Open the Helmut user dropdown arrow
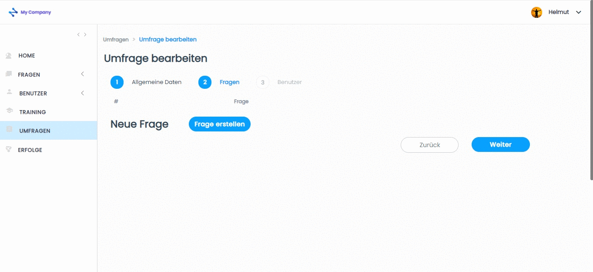Viewport: 593px width, 272px height. coord(579,12)
